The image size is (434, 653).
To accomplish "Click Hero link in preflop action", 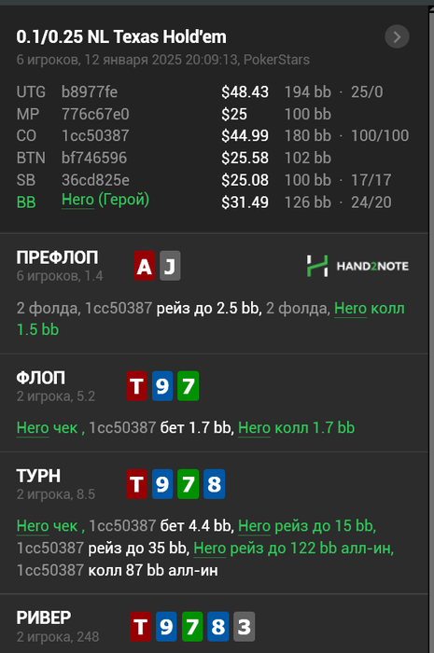I will click(x=351, y=309).
